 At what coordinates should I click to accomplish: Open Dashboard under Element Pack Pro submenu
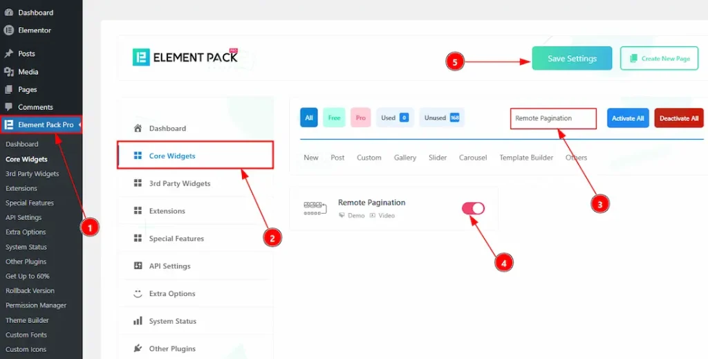(21, 144)
